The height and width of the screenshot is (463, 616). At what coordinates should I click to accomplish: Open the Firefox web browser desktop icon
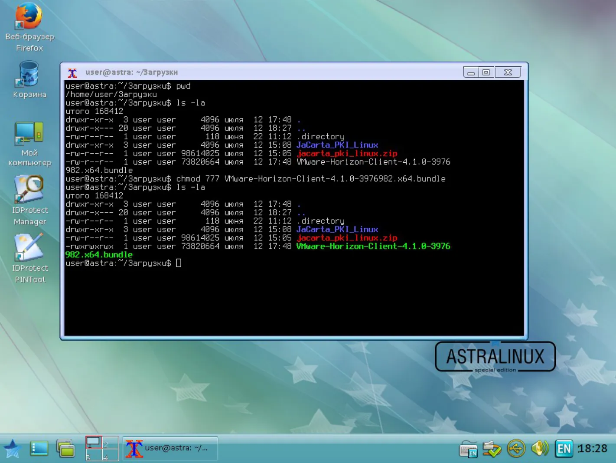pos(29,27)
